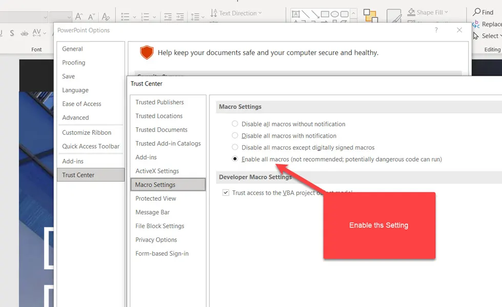502x307 pixels.
Task: Open Find from the Editing group
Action: coord(483,12)
